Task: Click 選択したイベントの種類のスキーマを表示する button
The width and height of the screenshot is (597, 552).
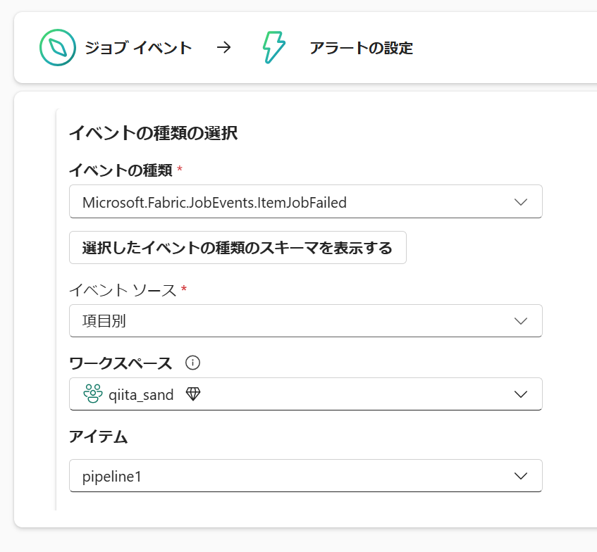Action: (238, 248)
